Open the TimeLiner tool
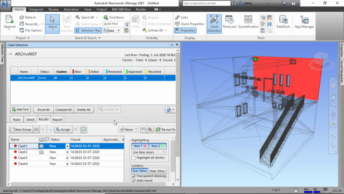Screen dimensions: 344x194 tap(230, 22)
